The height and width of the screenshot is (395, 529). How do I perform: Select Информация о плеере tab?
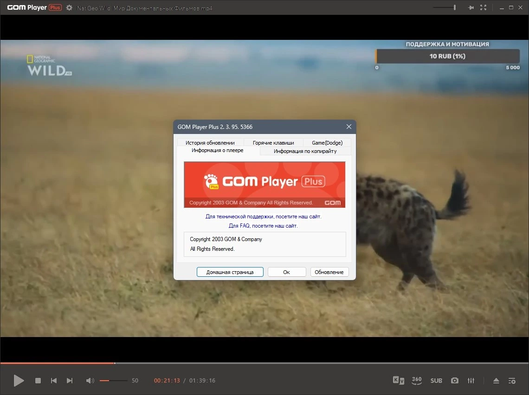click(x=218, y=150)
